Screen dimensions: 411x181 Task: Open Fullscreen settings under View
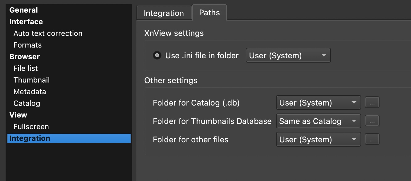[31, 127]
